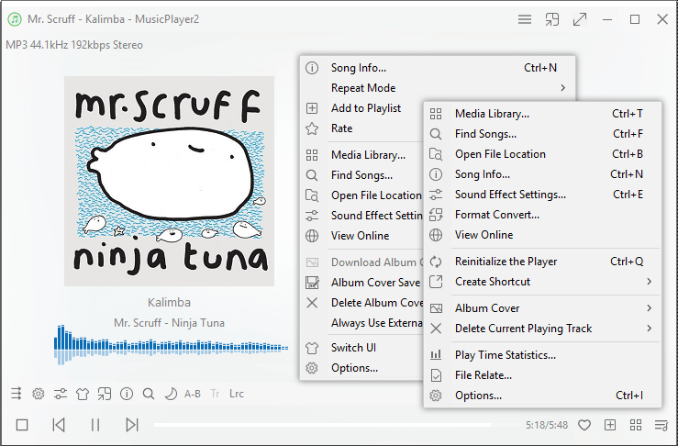This screenshot has width=678, height=446.
Task: Click the full screen arrows icon in title bar
Action: (x=579, y=19)
